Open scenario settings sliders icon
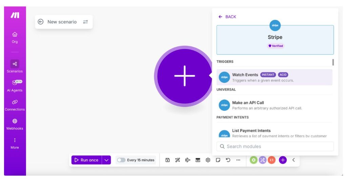347x182 pixels. pyautogui.click(x=85, y=22)
